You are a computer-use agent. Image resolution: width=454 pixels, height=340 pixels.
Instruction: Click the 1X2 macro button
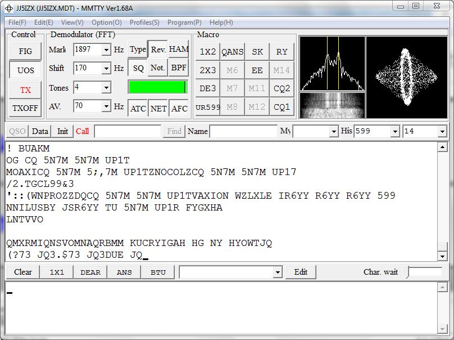(207, 52)
